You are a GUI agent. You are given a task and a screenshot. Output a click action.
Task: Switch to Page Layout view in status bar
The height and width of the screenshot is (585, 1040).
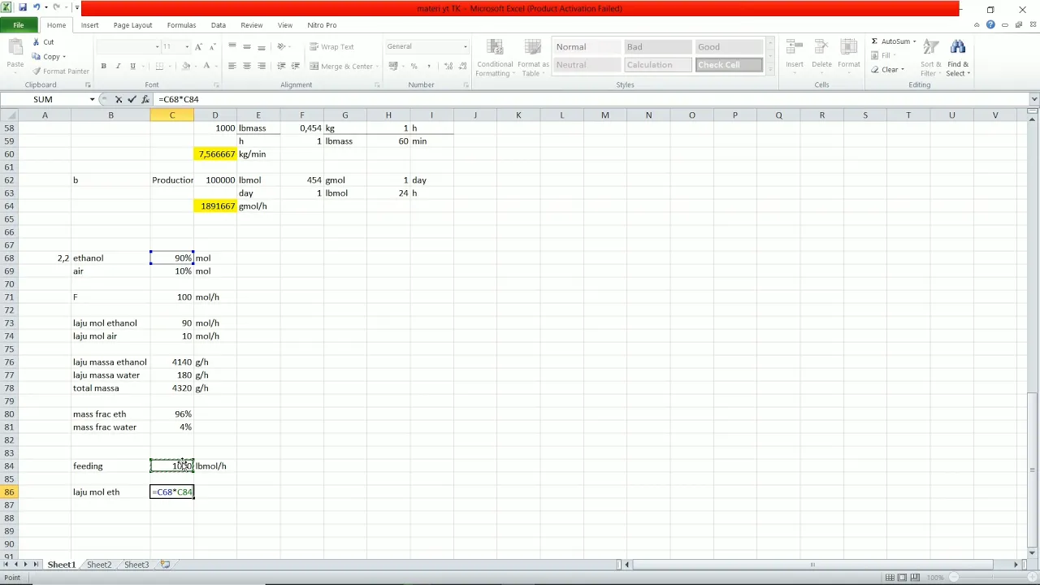point(902,578)
